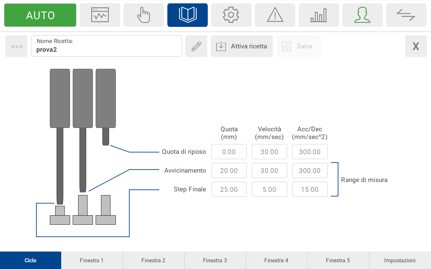Click the communication arrows icon
Screen dimensions: 431x269
(x=406, y=15)
